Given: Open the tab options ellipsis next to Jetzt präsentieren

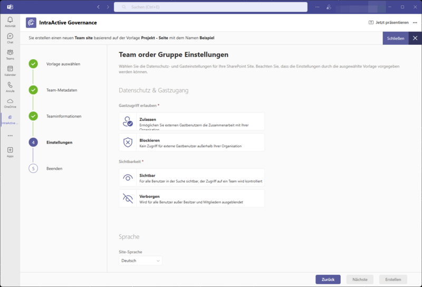Looking at the screenshot, I should coord(416,23).
